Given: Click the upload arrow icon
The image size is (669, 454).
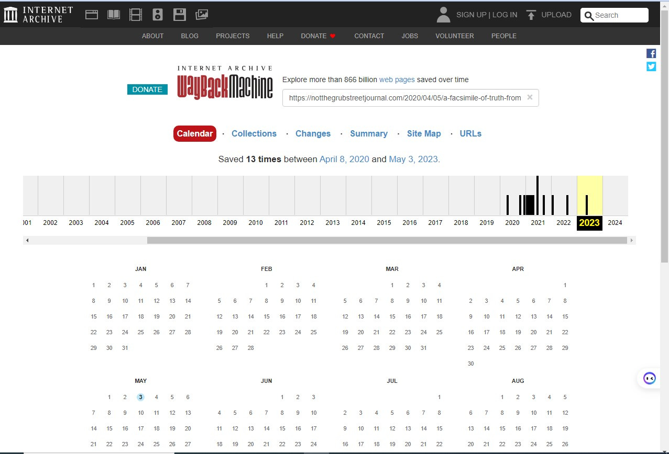Looking at the screenshot, I should [x=531, y=15].
